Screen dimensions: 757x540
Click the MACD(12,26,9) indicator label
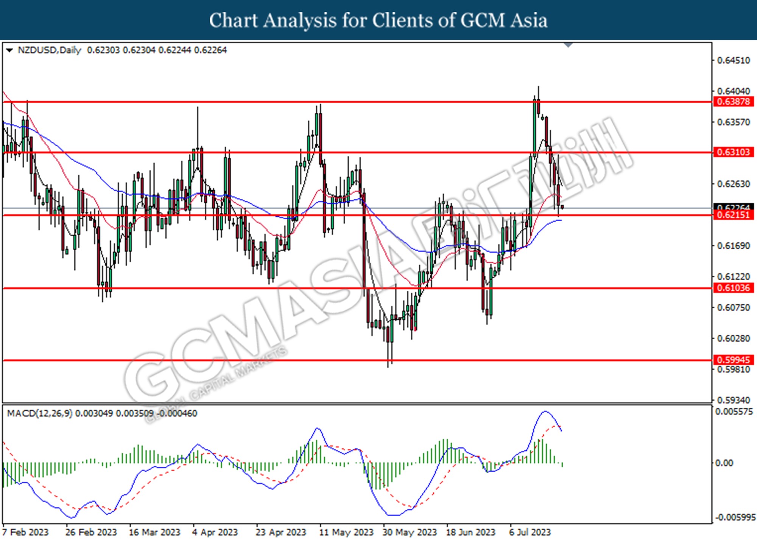tap(40, 413)
